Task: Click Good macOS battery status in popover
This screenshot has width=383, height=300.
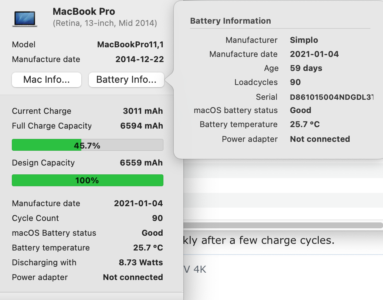Action: pos(300,110)
